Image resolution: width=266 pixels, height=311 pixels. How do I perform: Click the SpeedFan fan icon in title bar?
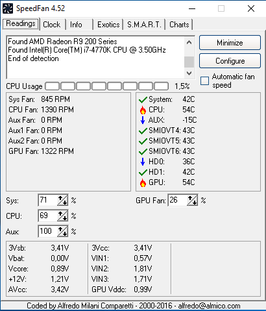(x=8, y=8)
